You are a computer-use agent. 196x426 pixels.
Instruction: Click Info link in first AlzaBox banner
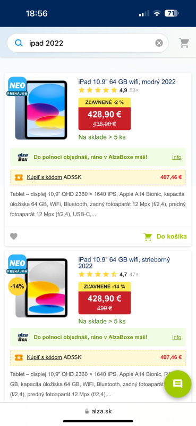[x=177, y=157]
